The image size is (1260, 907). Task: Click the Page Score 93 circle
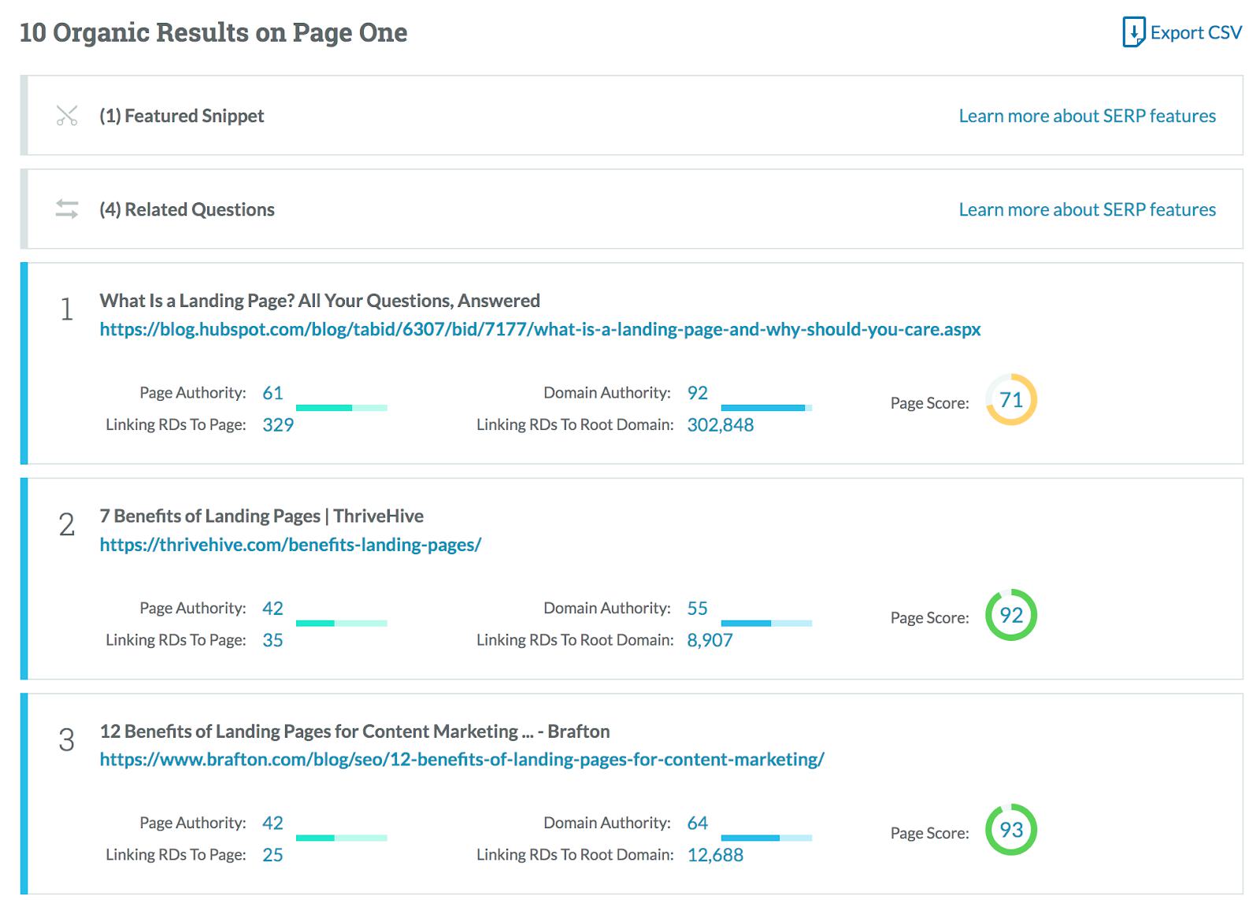click(1010, 830)
